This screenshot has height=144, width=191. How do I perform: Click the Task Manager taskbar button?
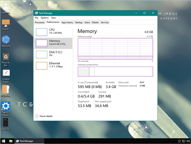click(x=29, y=141)
